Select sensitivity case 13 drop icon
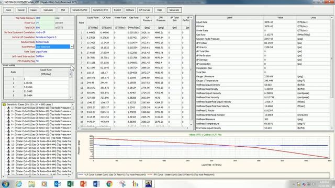 click(x=8, y=148)
